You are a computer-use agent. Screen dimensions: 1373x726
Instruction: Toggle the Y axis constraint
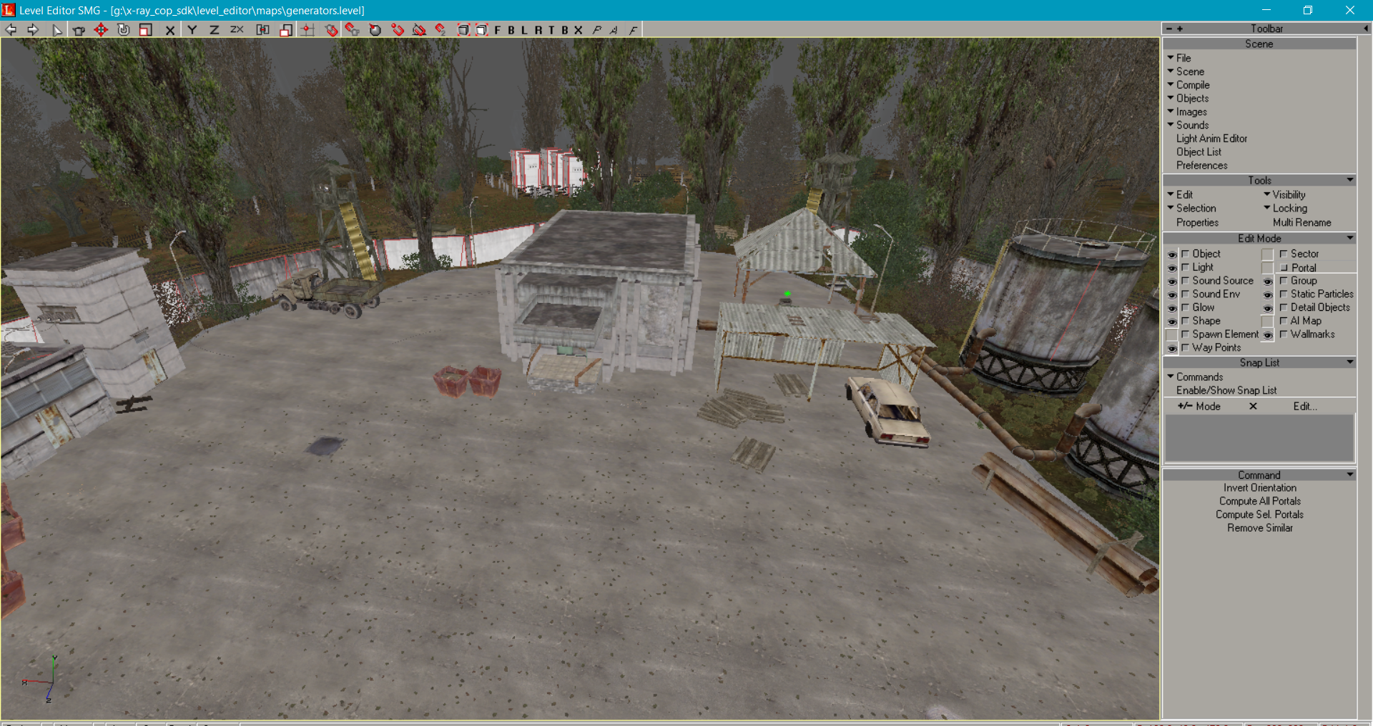click(x=192, y=29)
